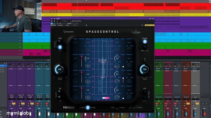Expand inserts dropdown on first BASS channel

point(15,69)
